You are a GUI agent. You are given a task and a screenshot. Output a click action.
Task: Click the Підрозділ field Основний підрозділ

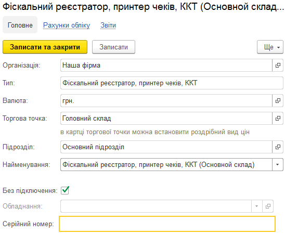[x=166, y=147]
